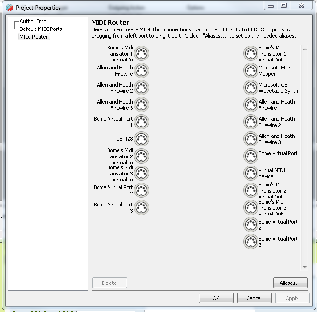The width and height of the screenshot is (317, 312).
Task: Open the Author Info page in the tree
Action: point(33,21)
